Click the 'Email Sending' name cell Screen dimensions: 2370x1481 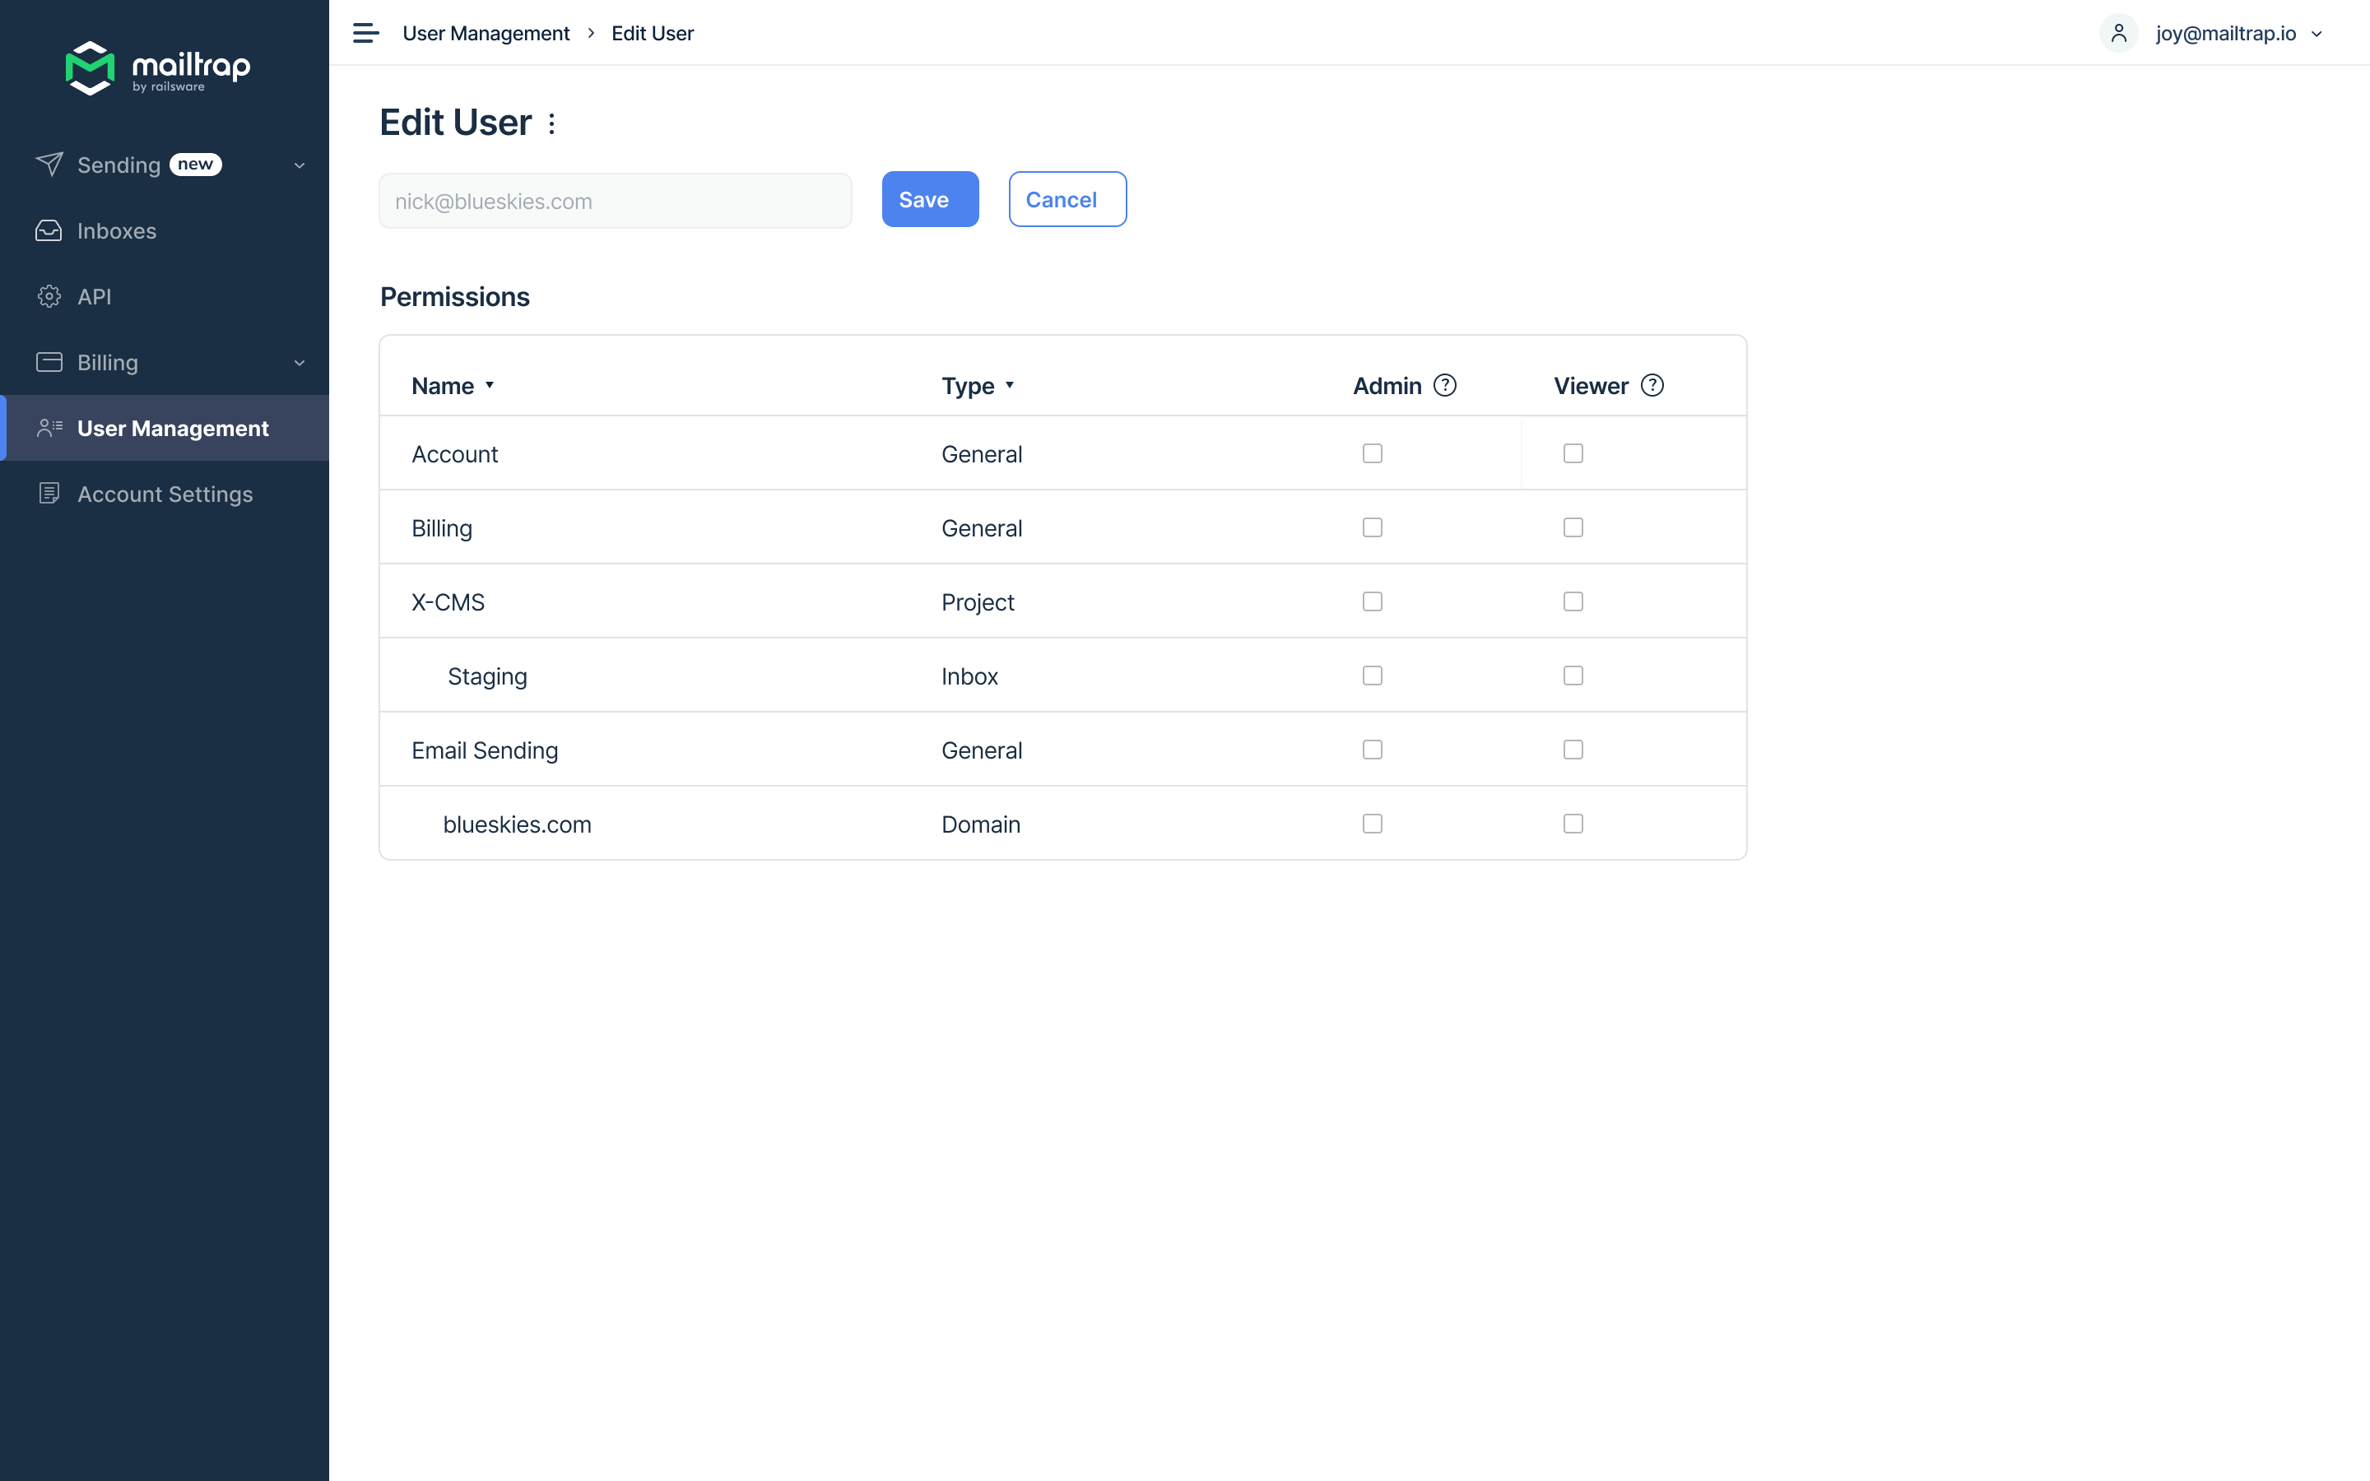tap(485, 750)
